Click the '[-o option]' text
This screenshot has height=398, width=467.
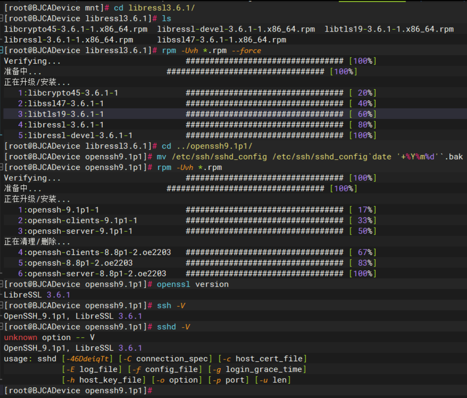pyautogui.click(x=177, y=380)
